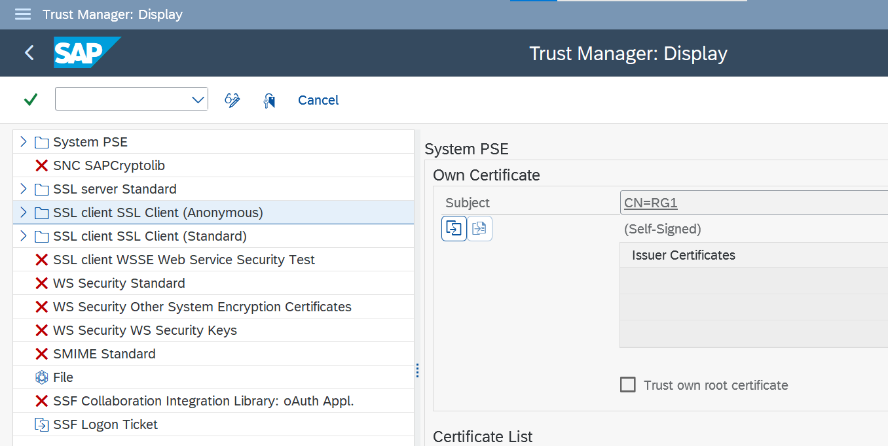Select SSL client SSL Client (Anonymous) item
This screenshot has width=888, height=446.
pyautogui.click(x=158, y=213)
